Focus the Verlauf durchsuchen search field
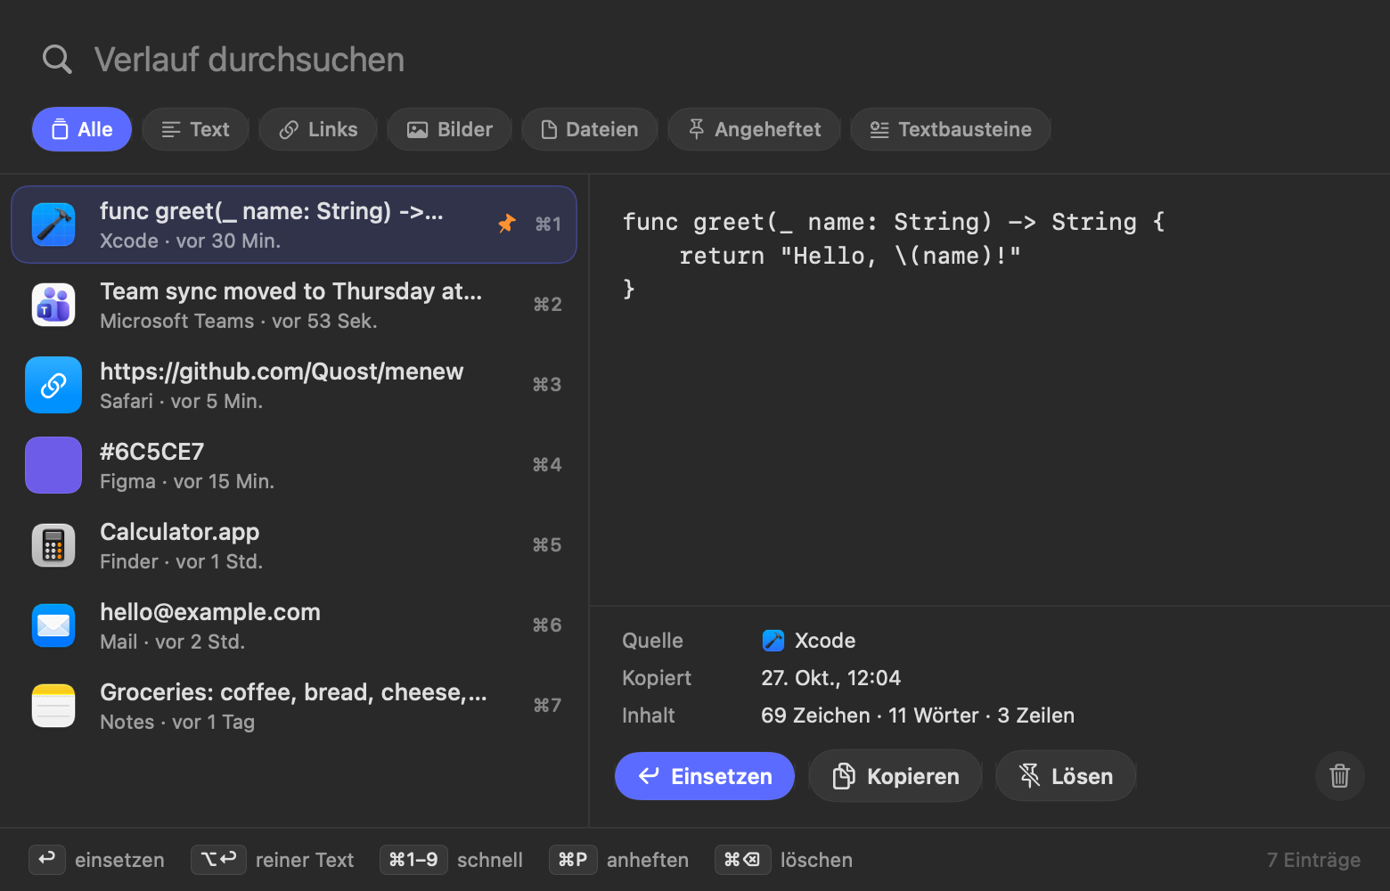Screen dimensions: 1390x891 pos(695,60)
